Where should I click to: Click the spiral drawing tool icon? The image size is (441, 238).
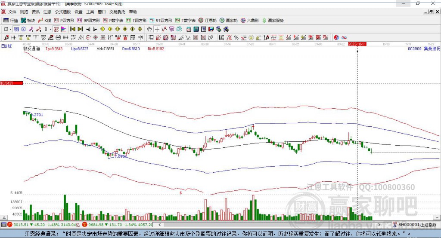point(43,38)
